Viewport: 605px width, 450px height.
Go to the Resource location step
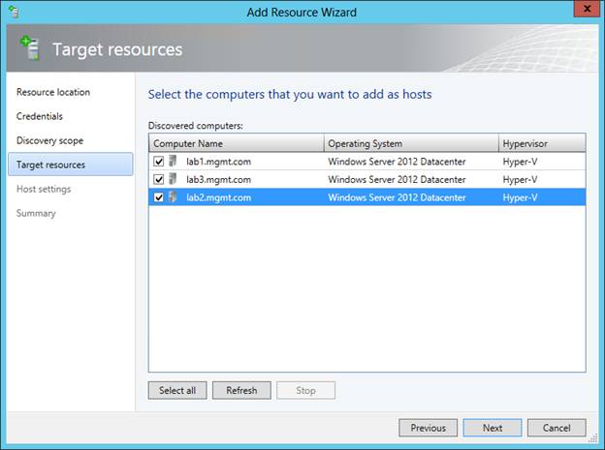coord(53,92)
